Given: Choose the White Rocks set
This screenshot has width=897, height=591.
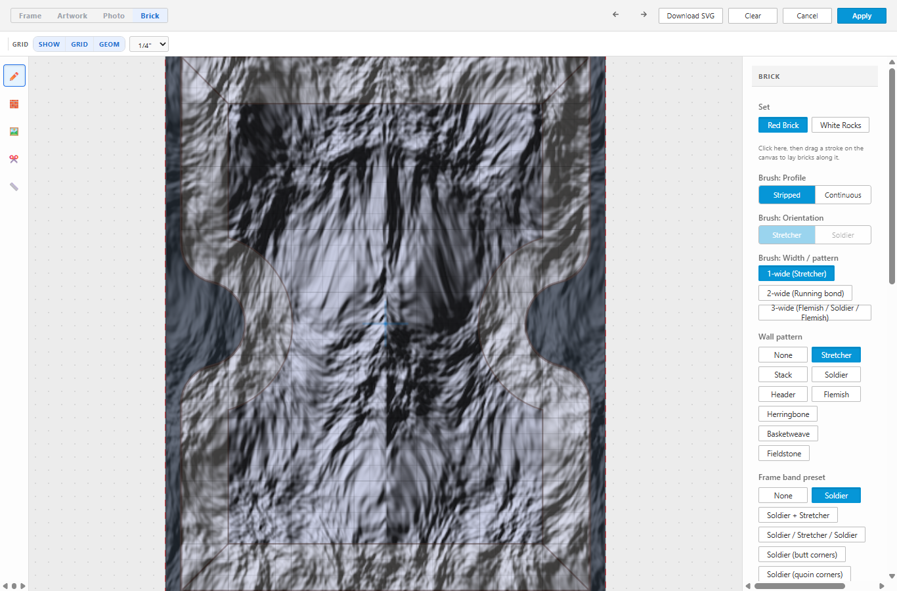Looking at the screenshot, I should (x=841, y=125).
